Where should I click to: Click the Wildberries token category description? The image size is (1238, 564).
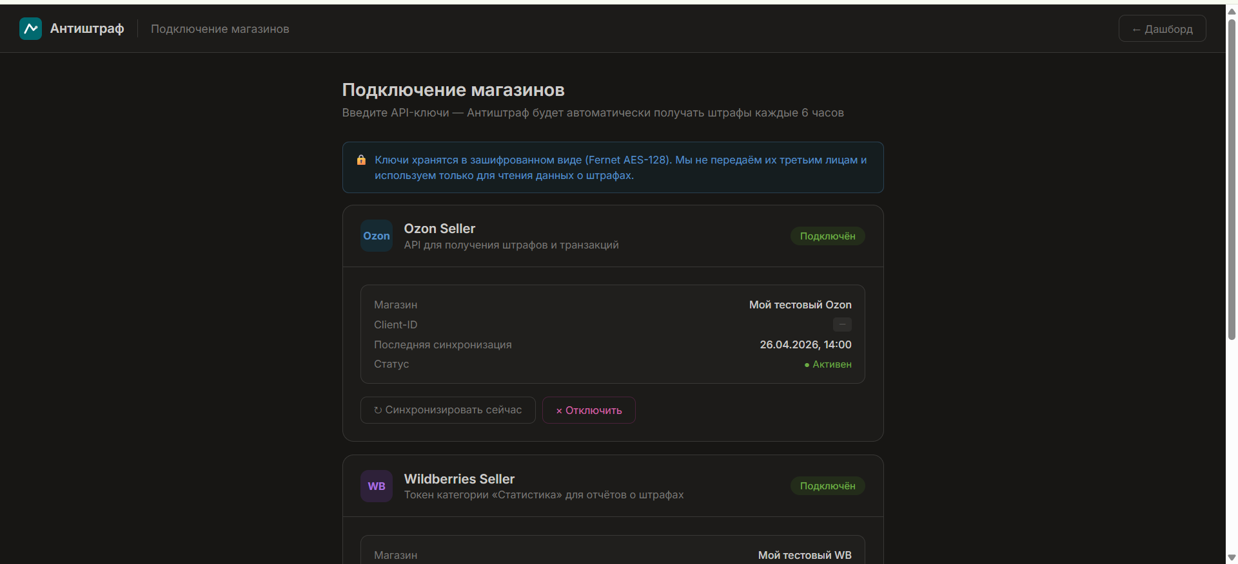pyautogui.click(x=544, y=494)
